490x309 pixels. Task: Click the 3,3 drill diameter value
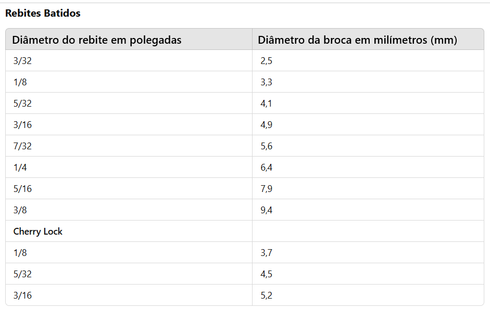pyautogui.click(x=266, y=82)
